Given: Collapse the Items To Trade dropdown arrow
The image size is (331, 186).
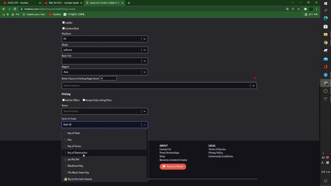Looking at the screenshot, I should click(144, 125).
